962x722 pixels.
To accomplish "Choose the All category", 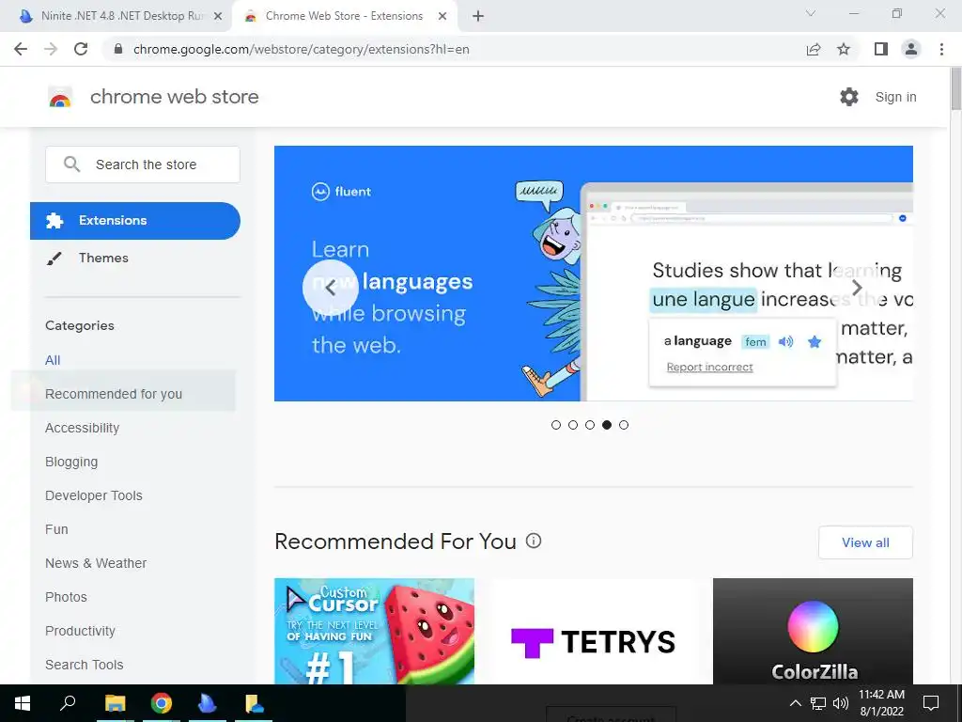I will point(53,360).
